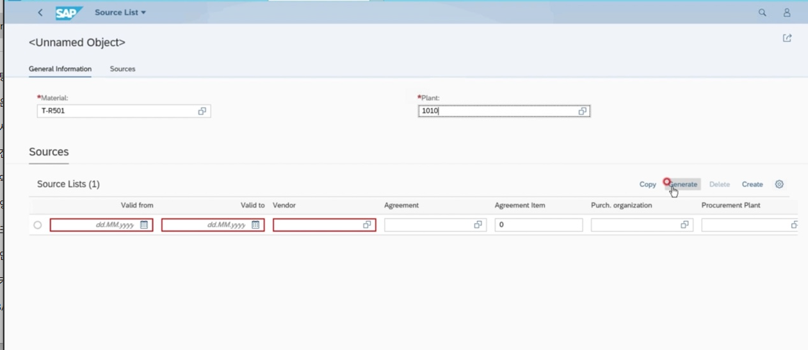
Task: Click the Generate button
Action: click(683, 184)
